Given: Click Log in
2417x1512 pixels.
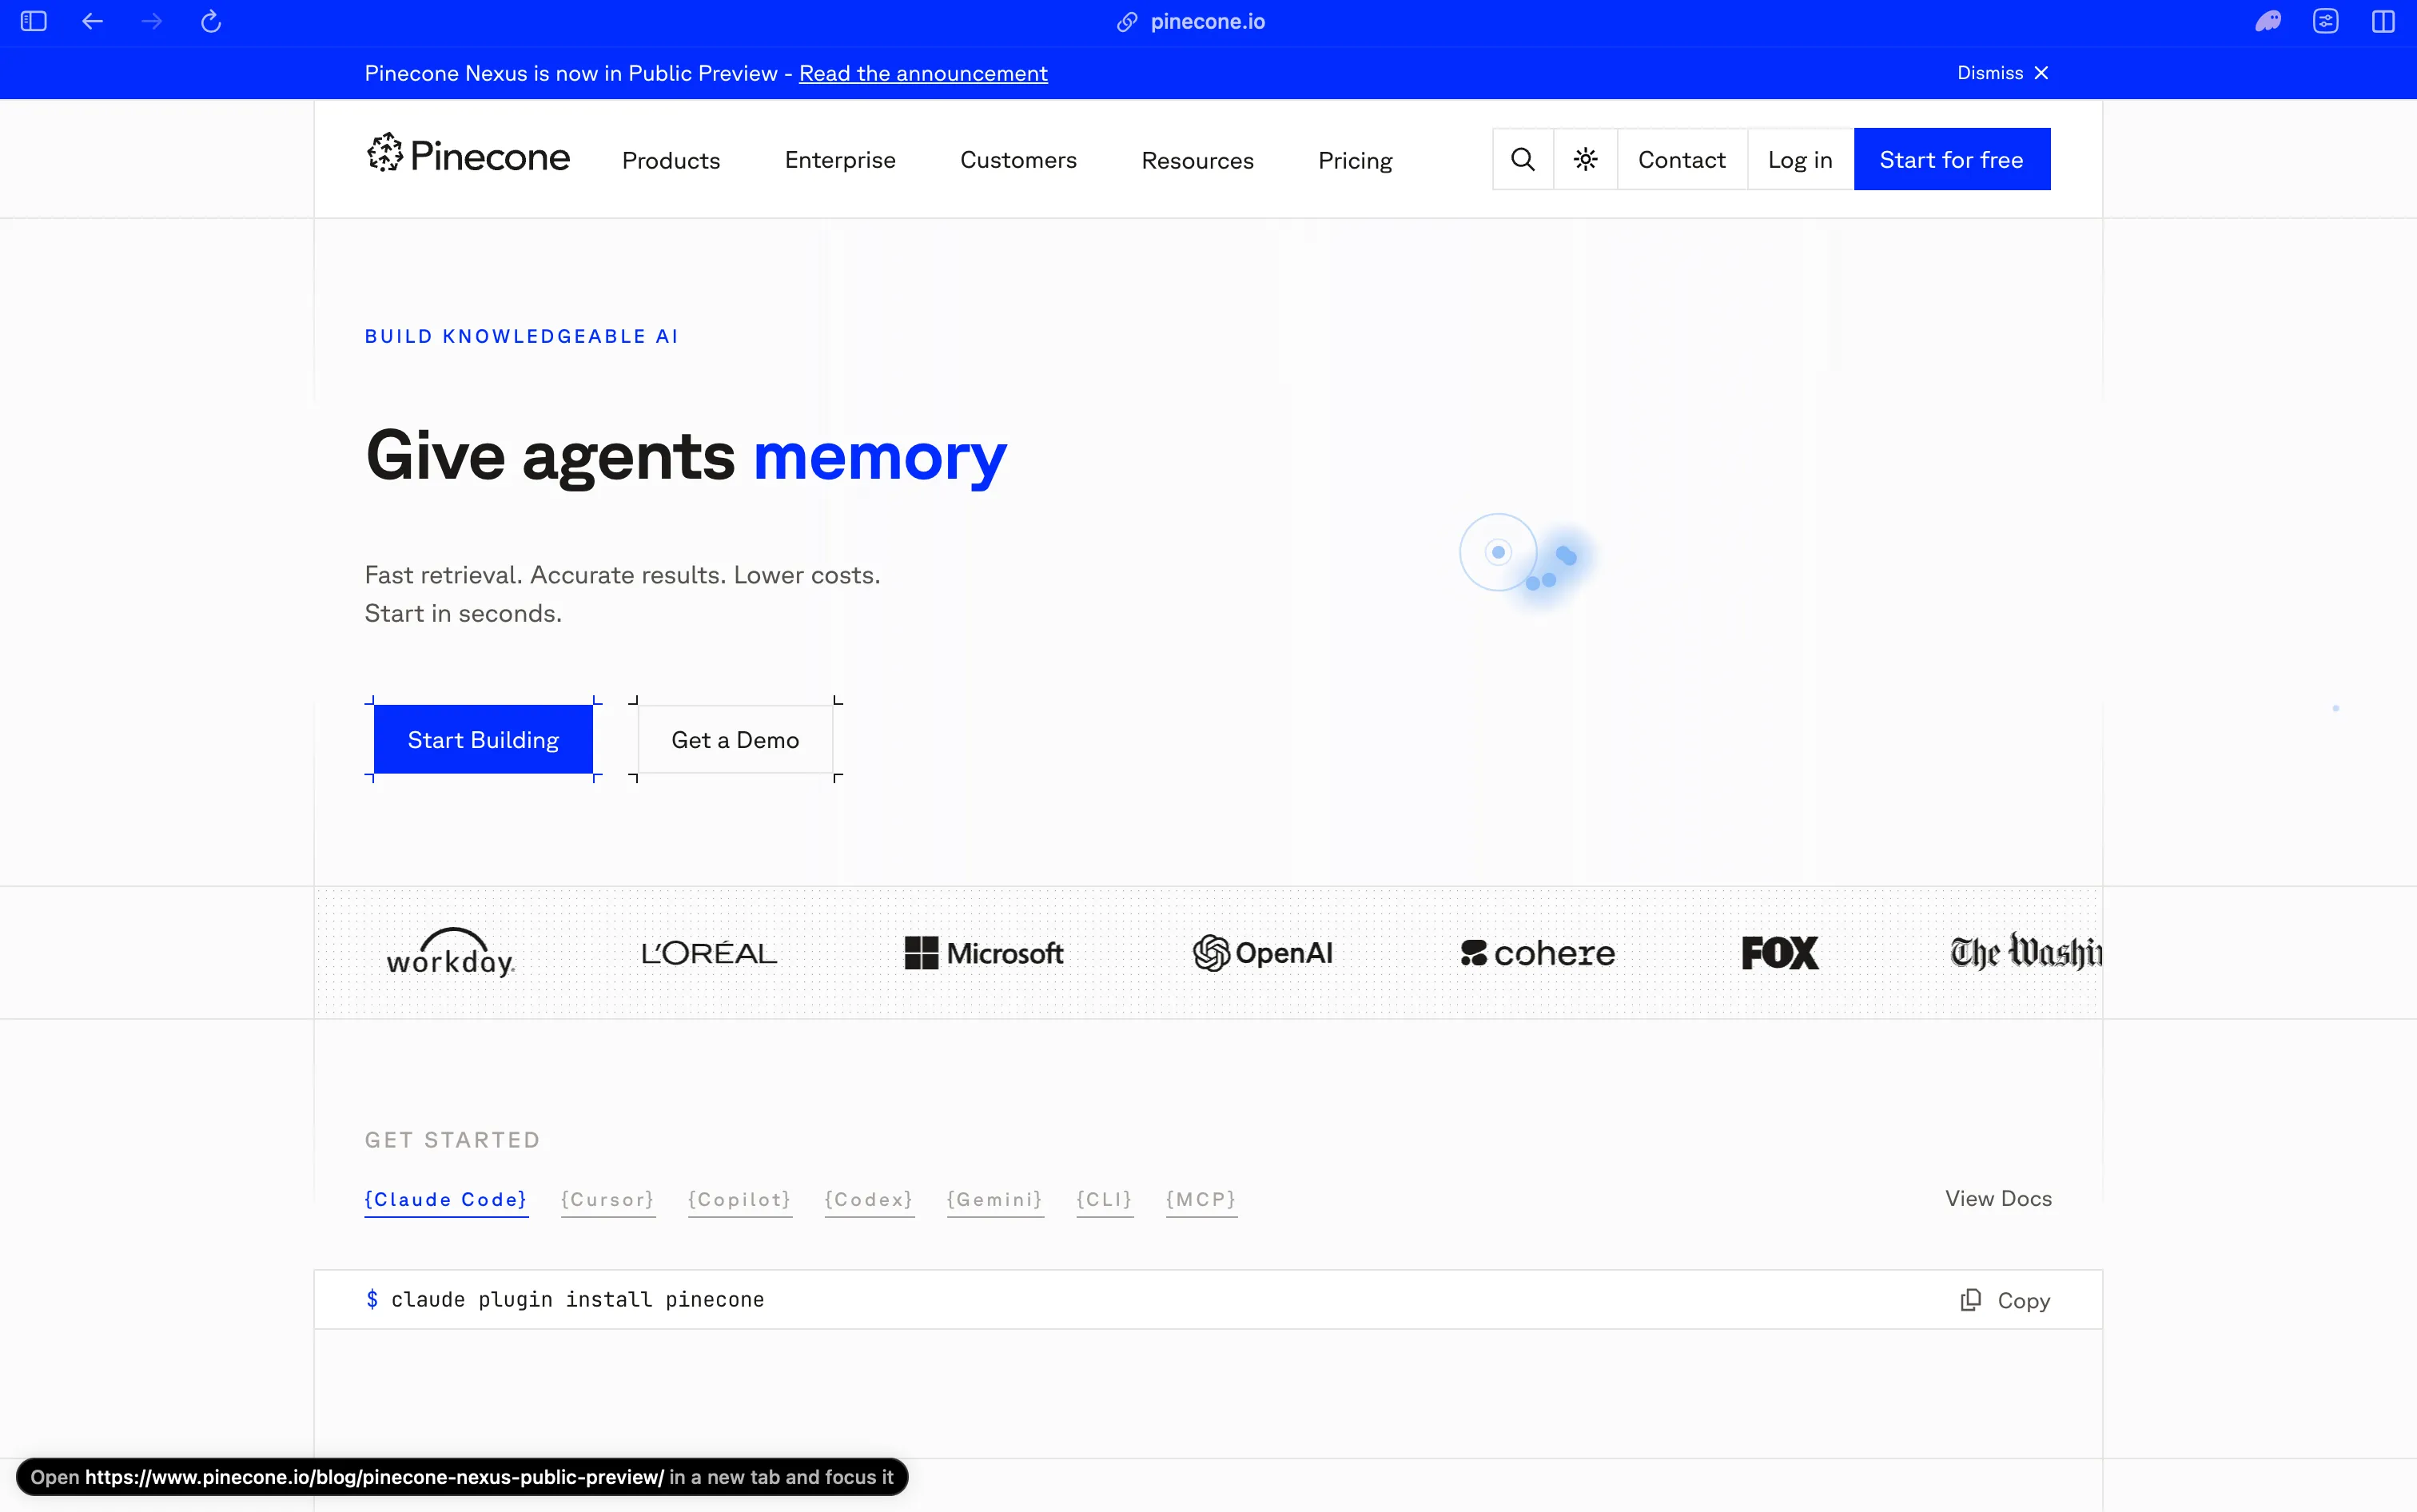Looking at the screenshot, I should coord(1800,159).
